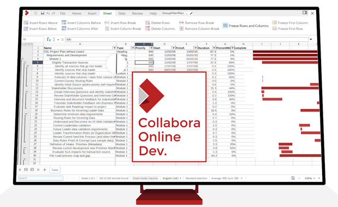Open the 100% zoom level dropdown

point(310,178)
